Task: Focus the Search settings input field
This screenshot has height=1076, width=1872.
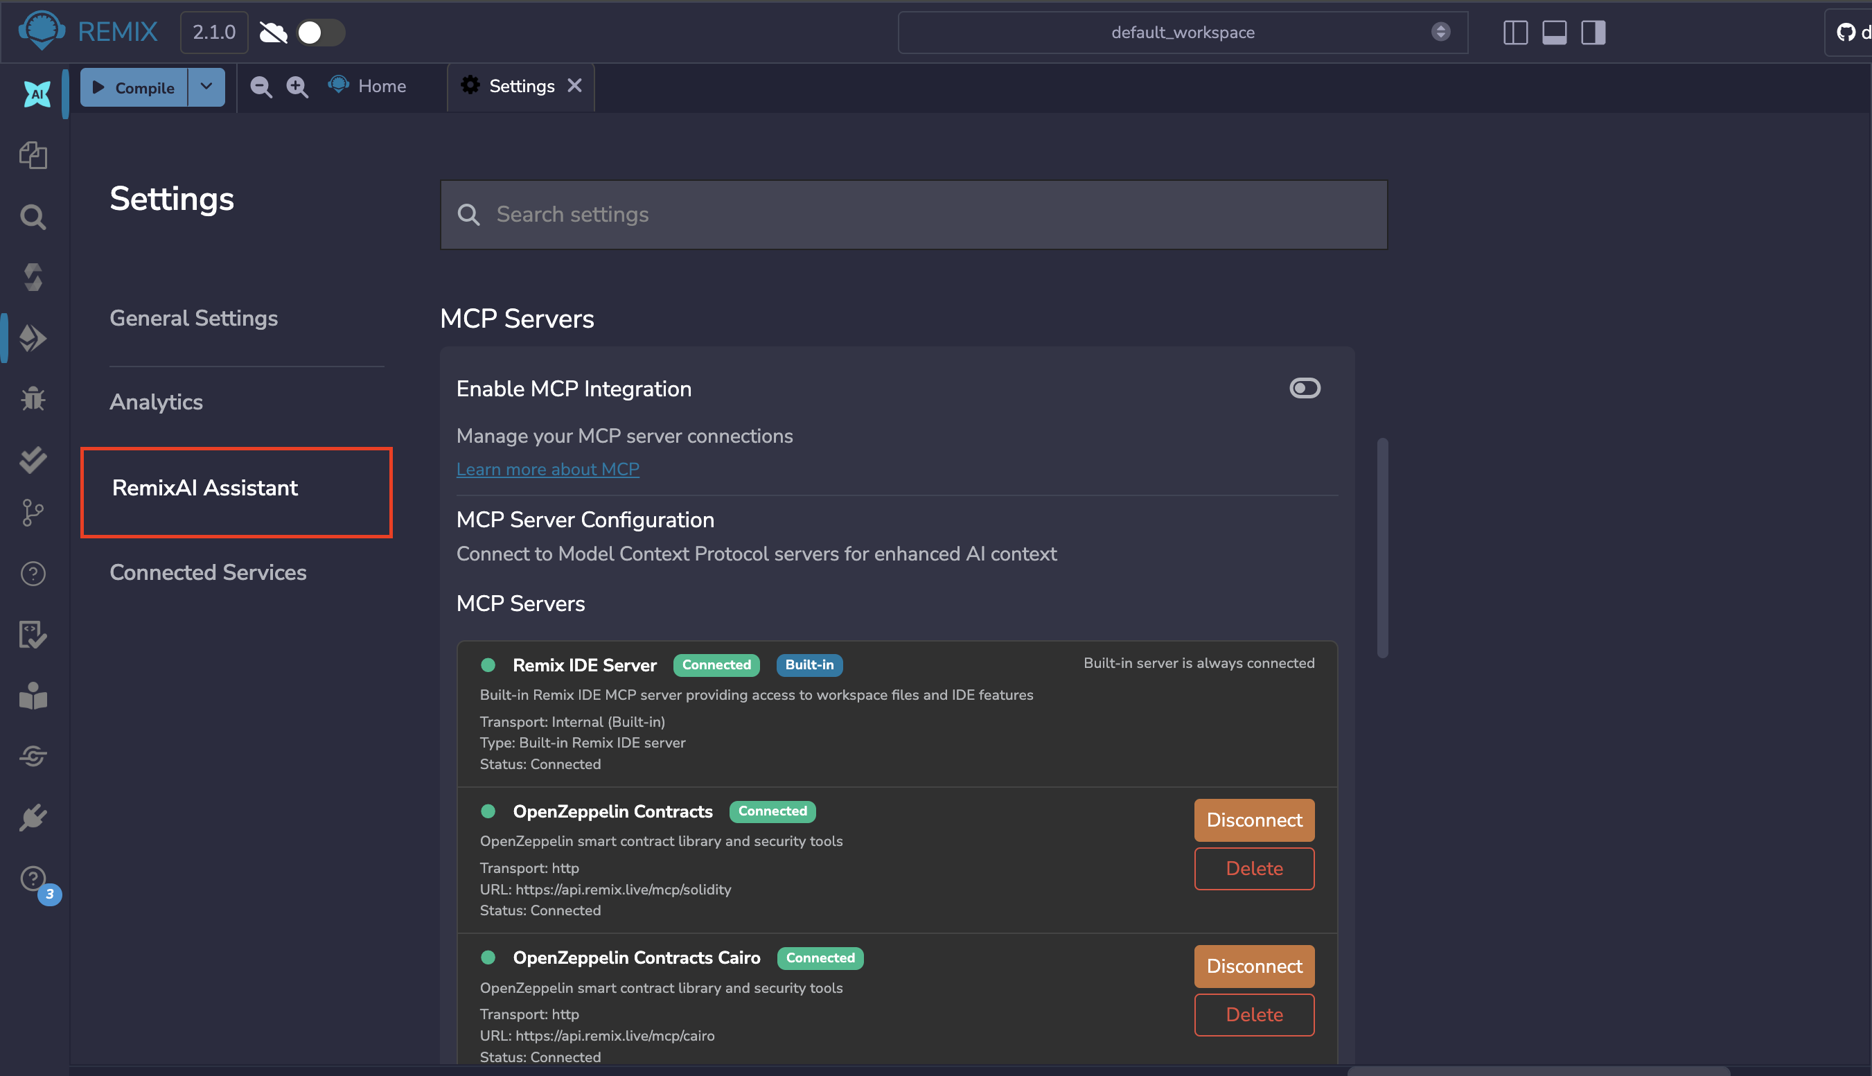Action: 914,214
